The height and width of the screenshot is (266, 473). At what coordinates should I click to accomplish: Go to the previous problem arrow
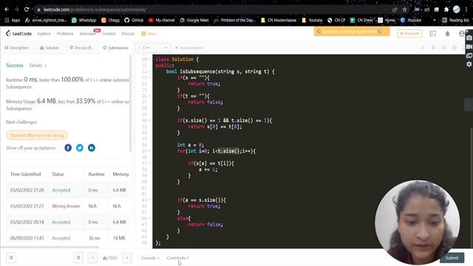point(92,258)
